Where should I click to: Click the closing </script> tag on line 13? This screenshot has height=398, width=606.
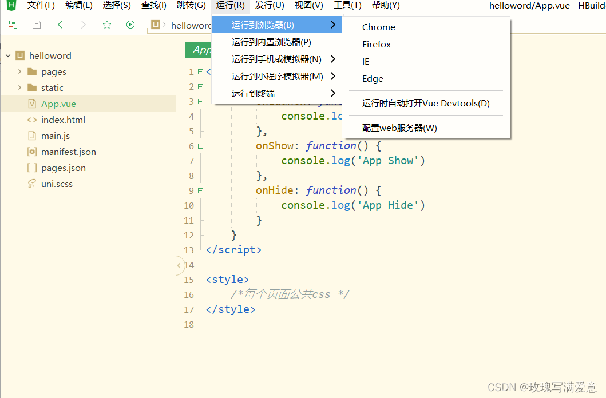pyautogui.click(x=234, y=250)
